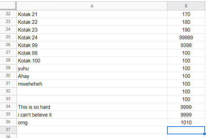Viewport: 206px width, 138px height.
Task: Click the empty cell in column A, row 32
Action: pos(92,91)
